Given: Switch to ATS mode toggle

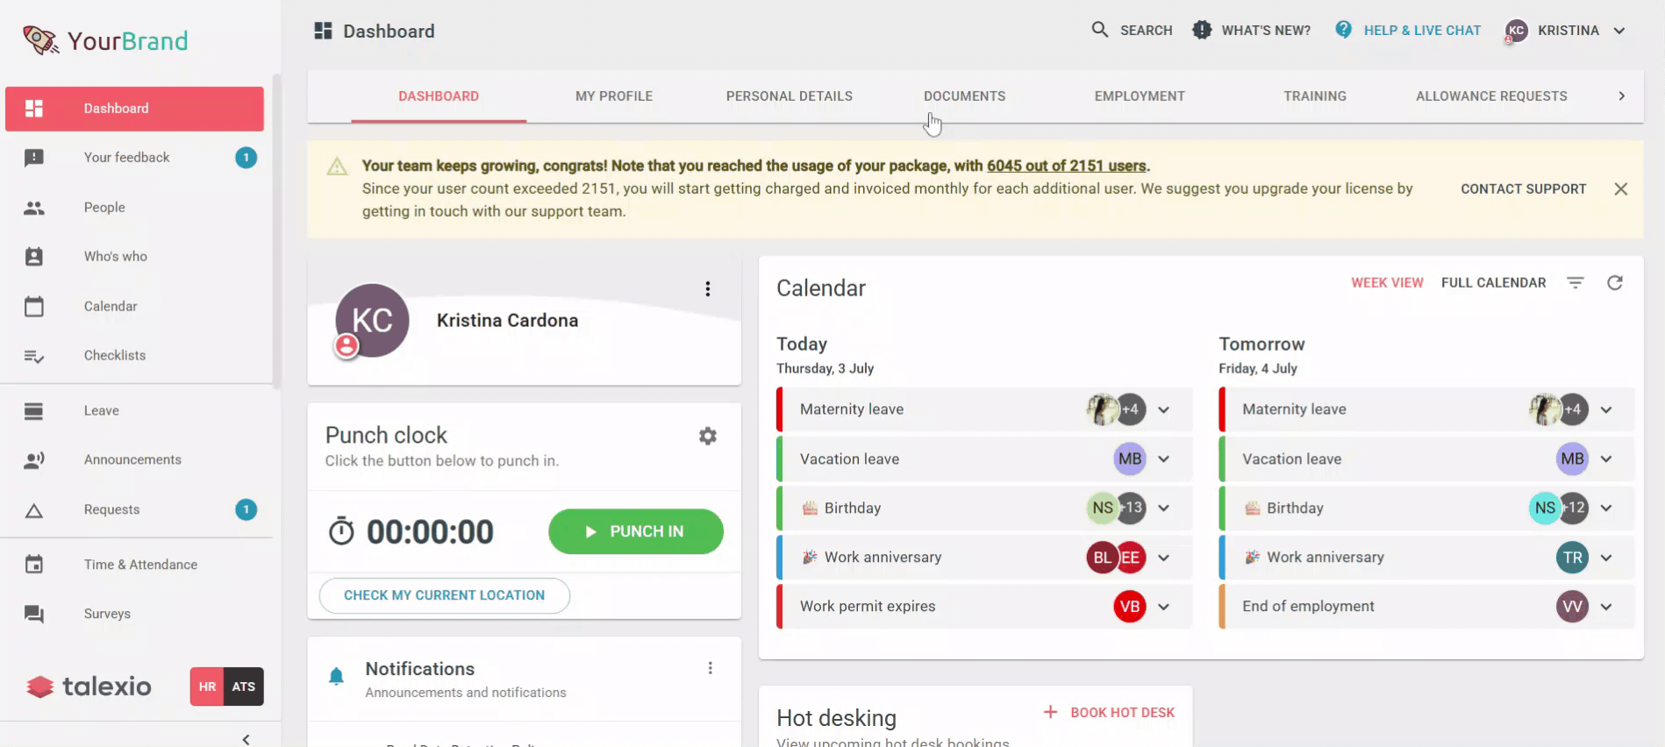Looking at the screenshot, I should tap(244, 687).
